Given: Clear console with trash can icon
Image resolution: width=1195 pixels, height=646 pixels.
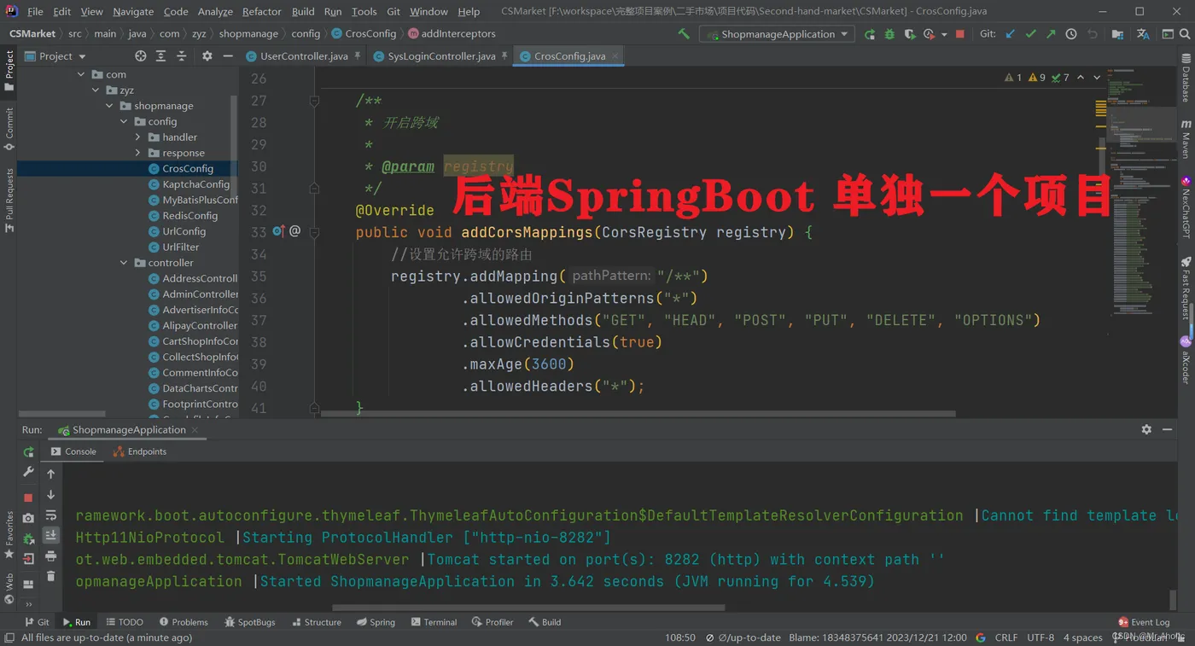Looking at the screenshot, I should (50, 577).
